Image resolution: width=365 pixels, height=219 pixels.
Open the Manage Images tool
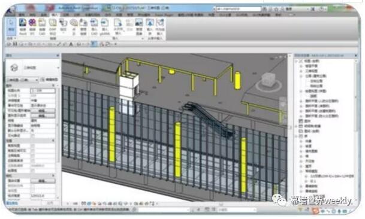pyautogui.click(x=138, y=26)
